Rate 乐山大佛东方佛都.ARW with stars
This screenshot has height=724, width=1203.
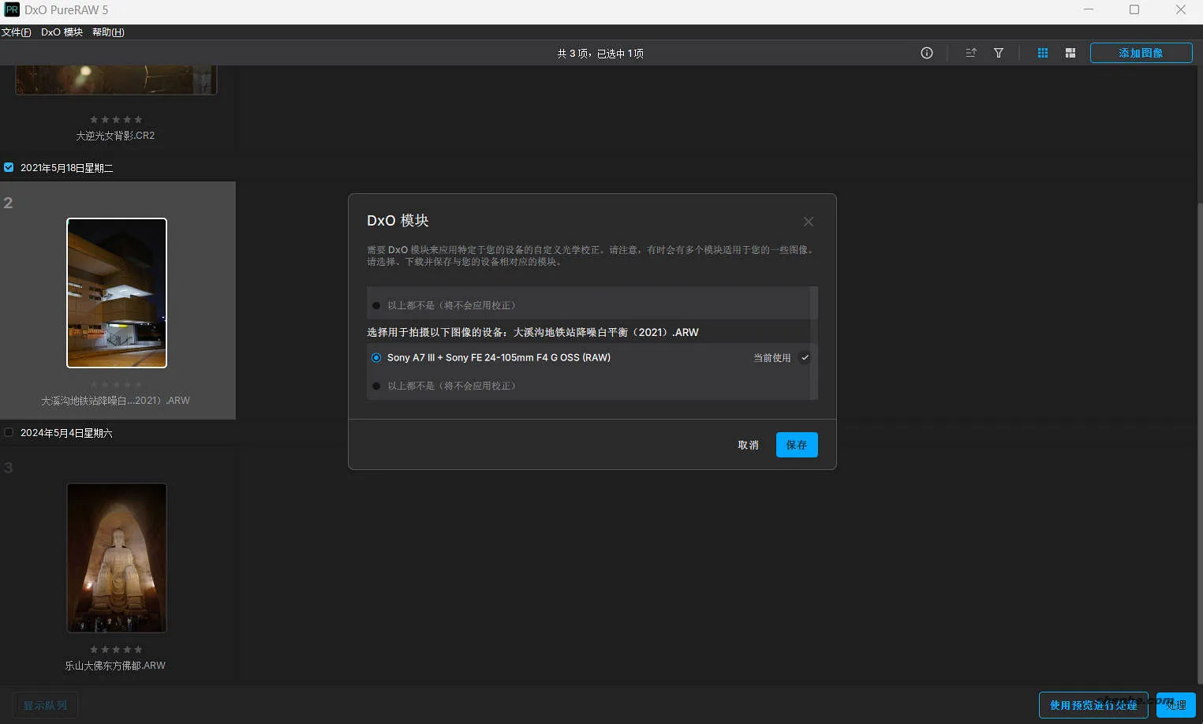[116, 649]
